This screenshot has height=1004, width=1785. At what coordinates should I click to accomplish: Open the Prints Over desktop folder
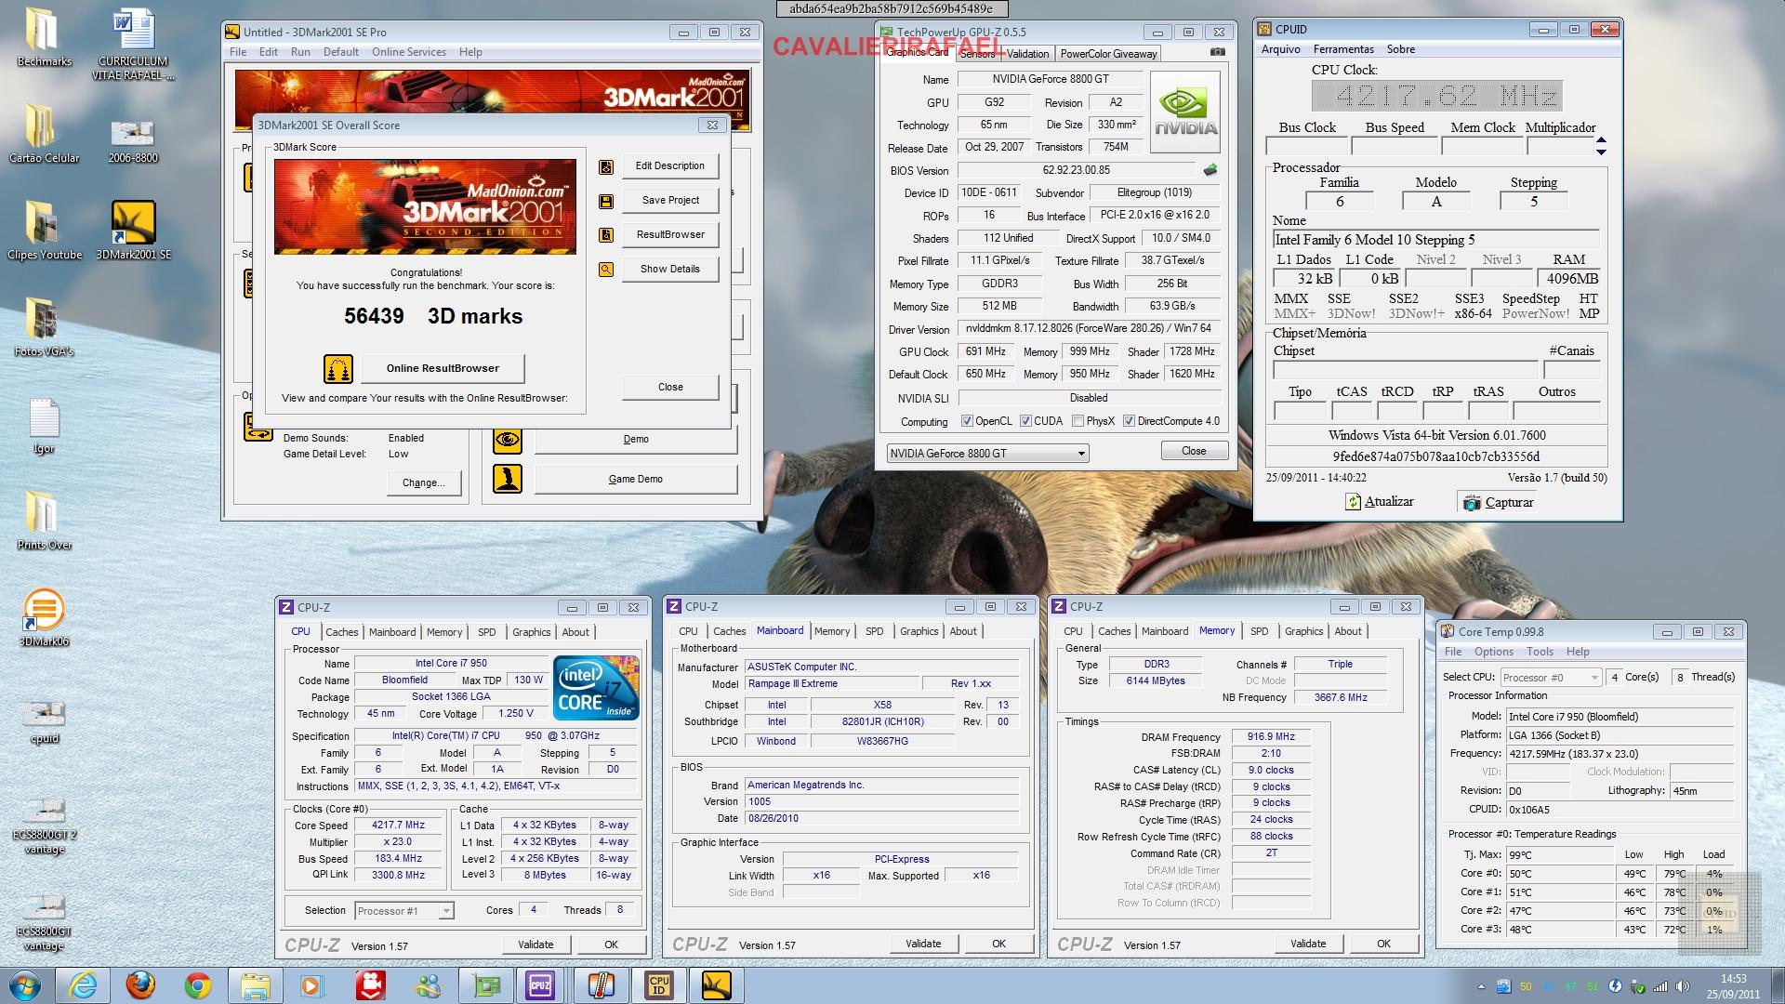[44, 521]
